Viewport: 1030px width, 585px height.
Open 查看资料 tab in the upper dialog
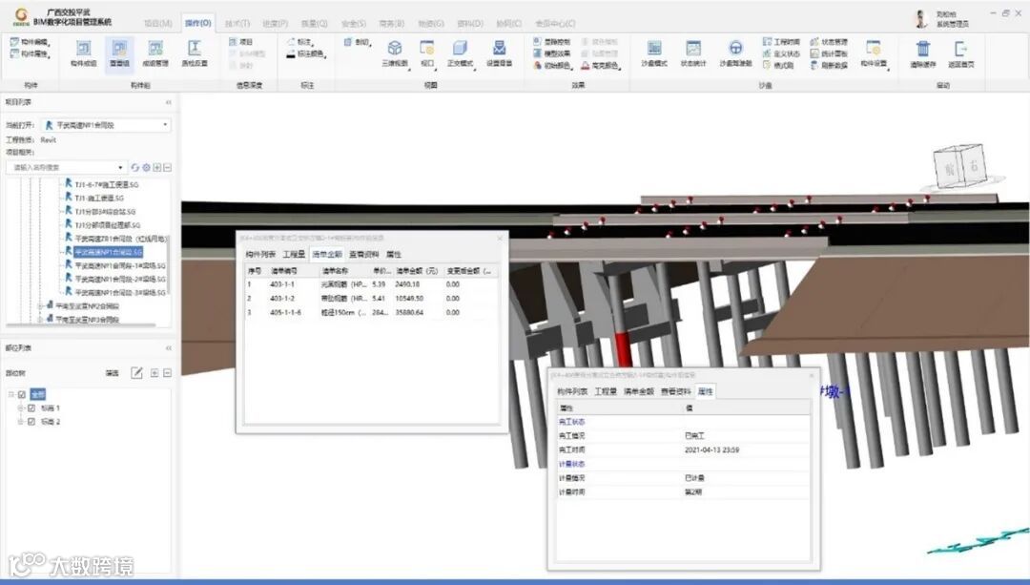(x=364, y=255)
